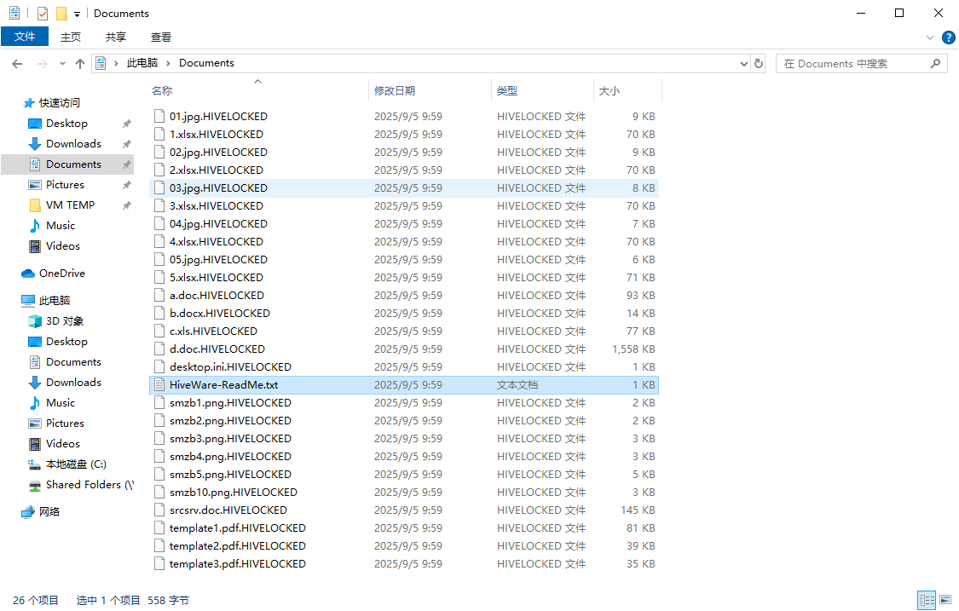Click the Up one level arrow
Screen dimensions: 959x611
(80, 64)
